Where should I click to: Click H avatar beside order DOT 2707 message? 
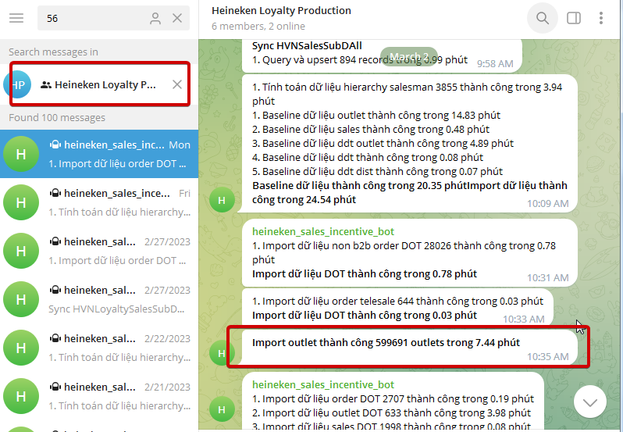click(222, 409)
